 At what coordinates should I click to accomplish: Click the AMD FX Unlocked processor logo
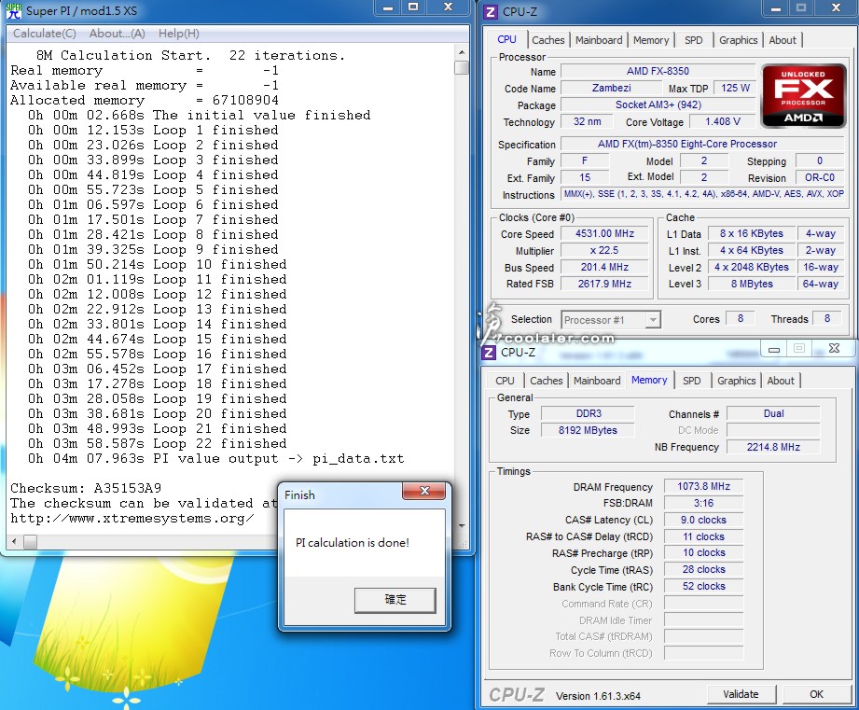(803, 96)
